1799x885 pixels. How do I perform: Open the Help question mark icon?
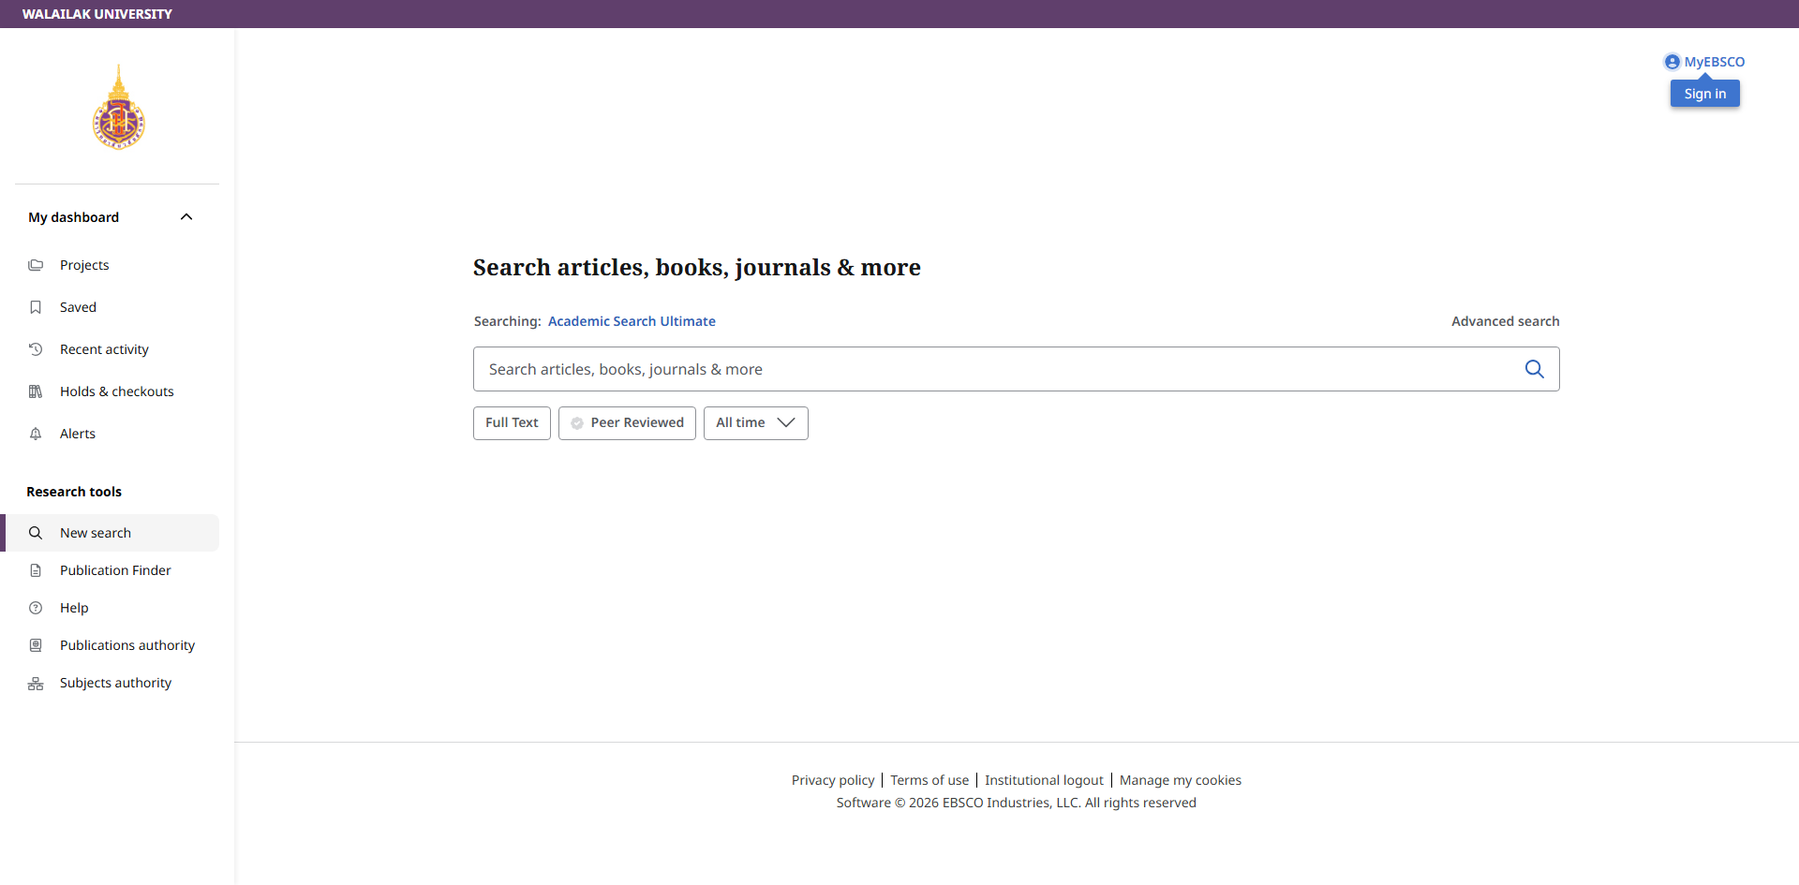coord(36,608)
